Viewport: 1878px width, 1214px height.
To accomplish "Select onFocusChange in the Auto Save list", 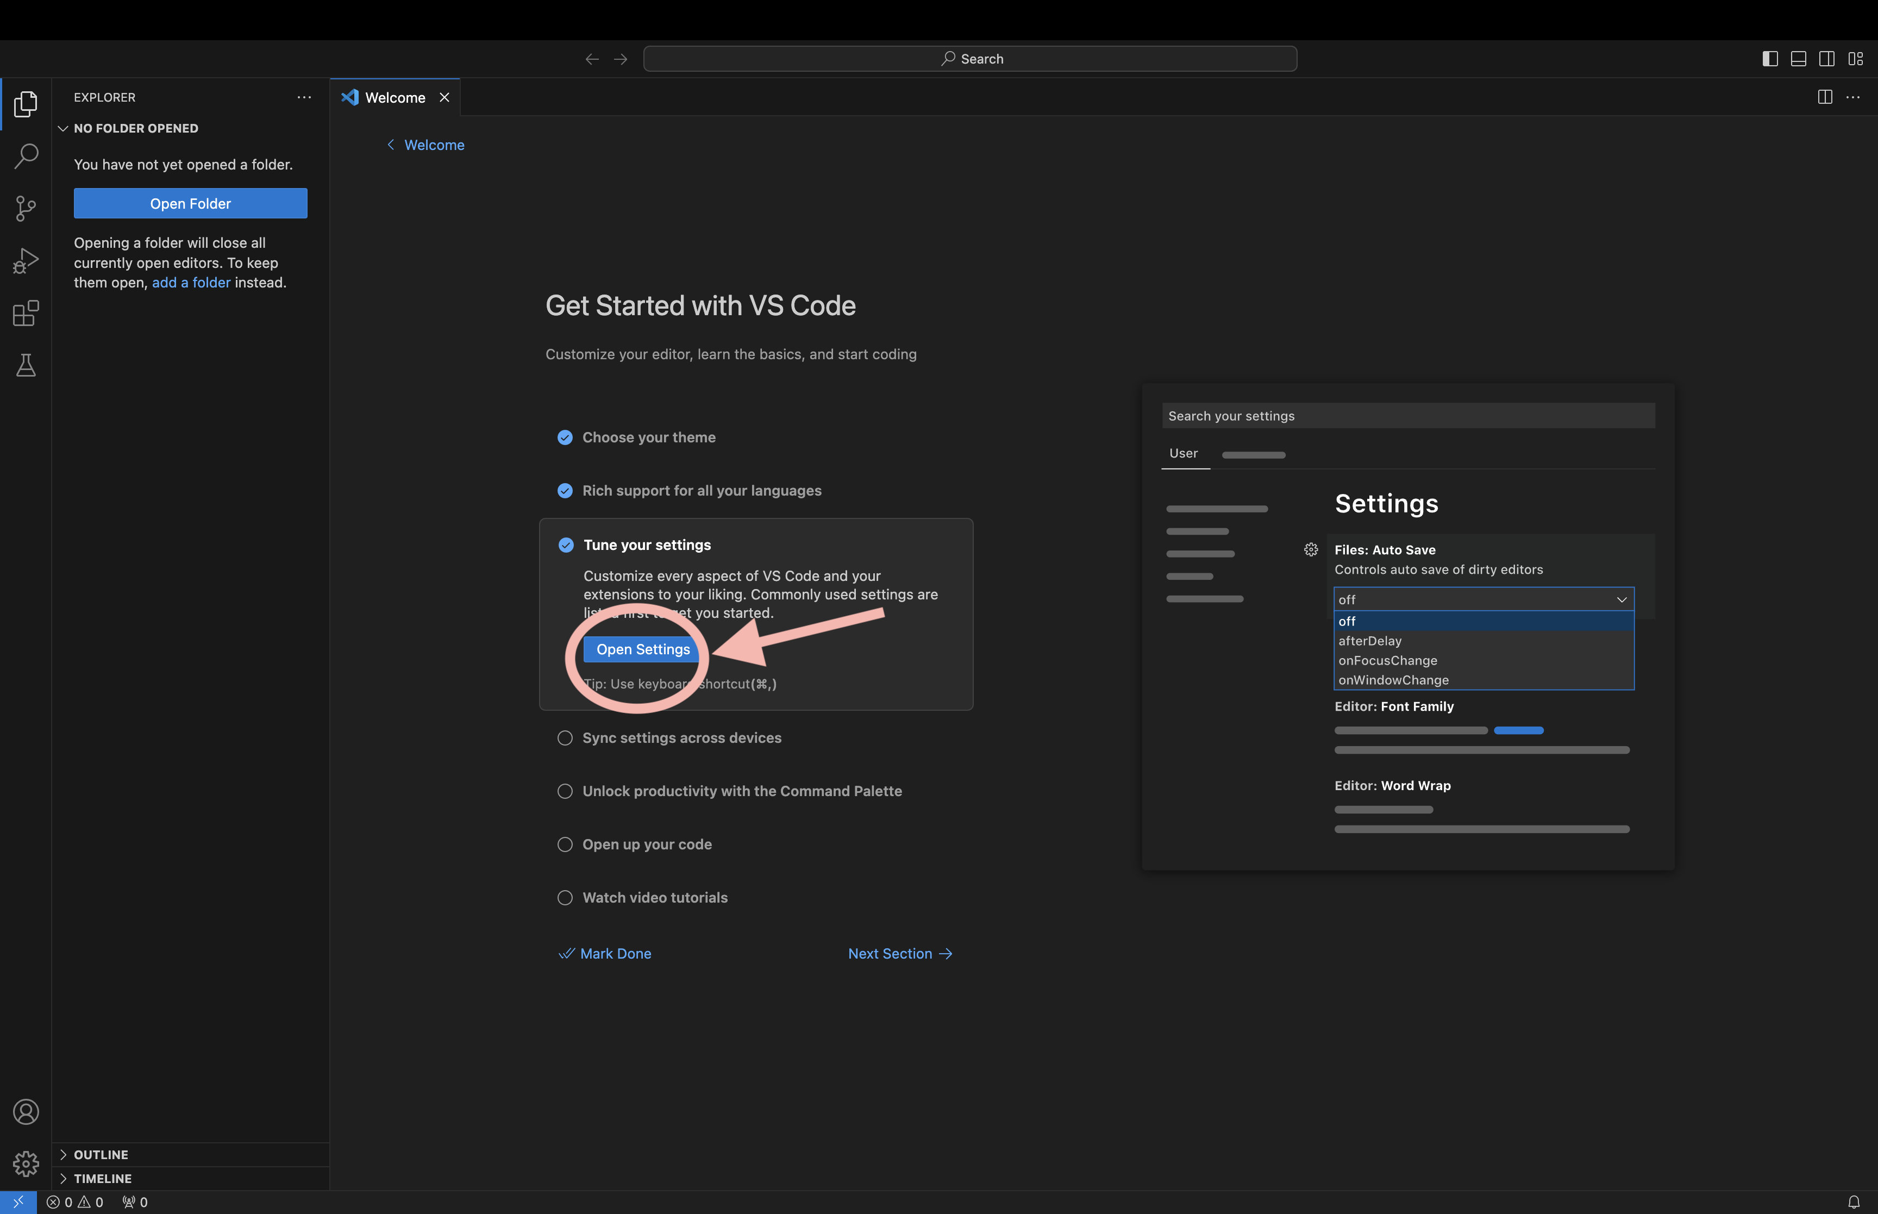I will (x=1484, y=661).
